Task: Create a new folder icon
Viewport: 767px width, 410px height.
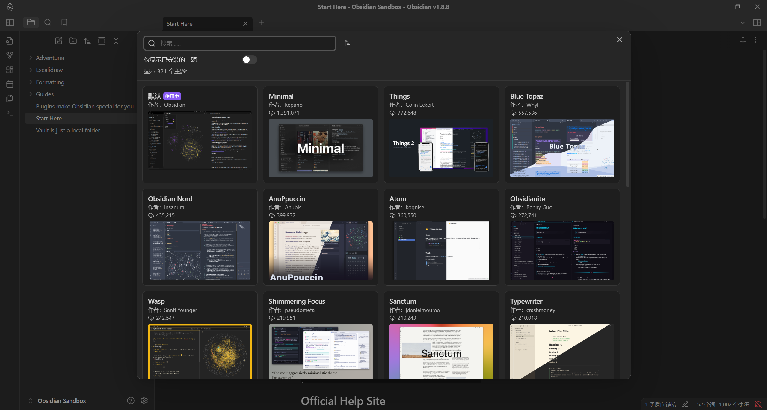Action: [x=73, y=41]
